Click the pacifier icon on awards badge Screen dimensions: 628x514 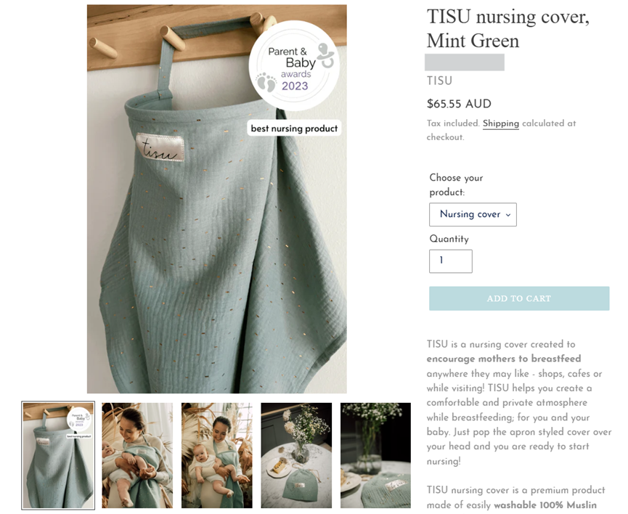pyautogui.click(x=325, y=55)
